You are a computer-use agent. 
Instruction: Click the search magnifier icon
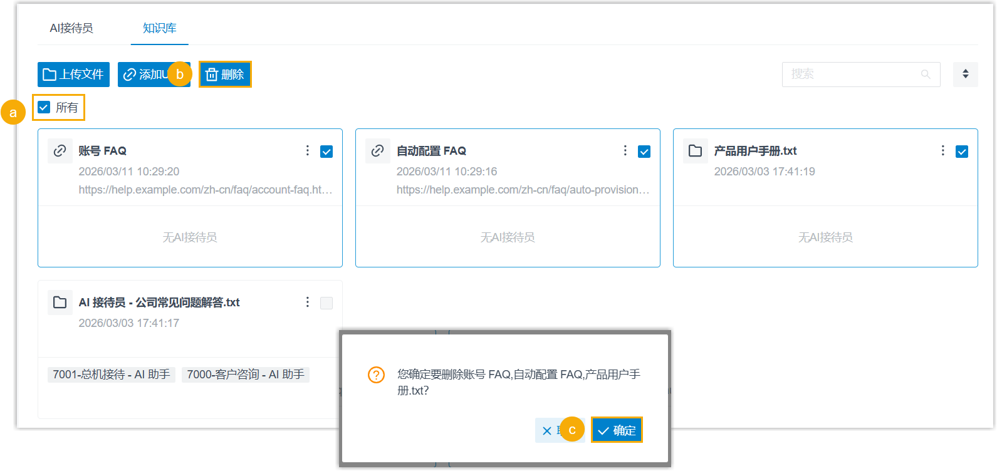coord(926,75)
